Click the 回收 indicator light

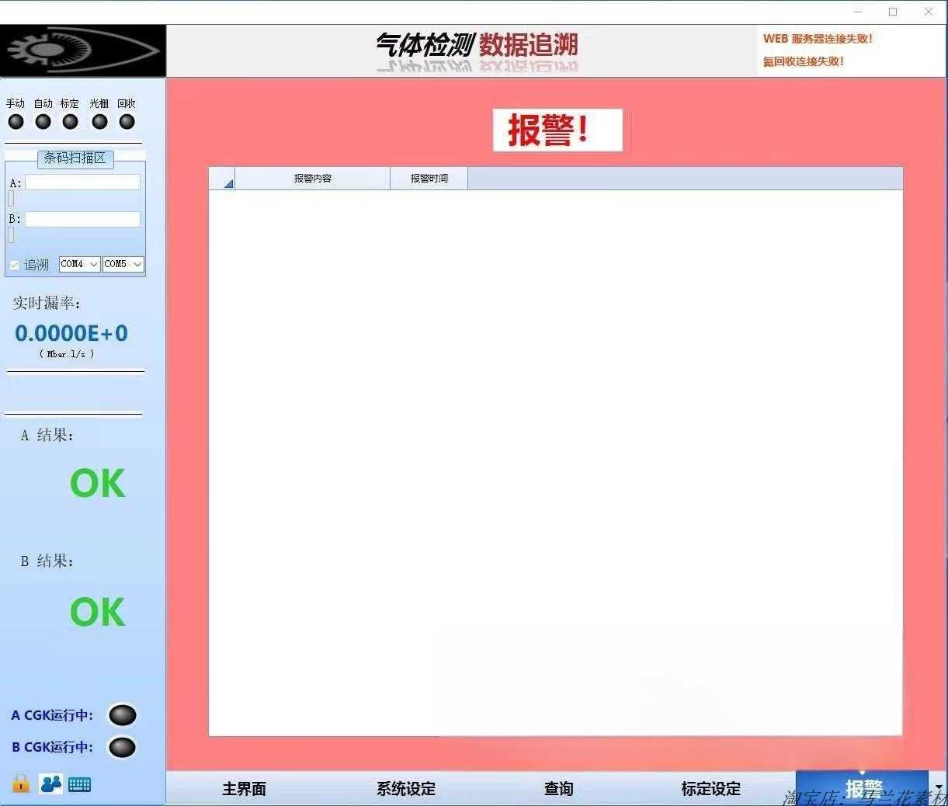(127, 122)
